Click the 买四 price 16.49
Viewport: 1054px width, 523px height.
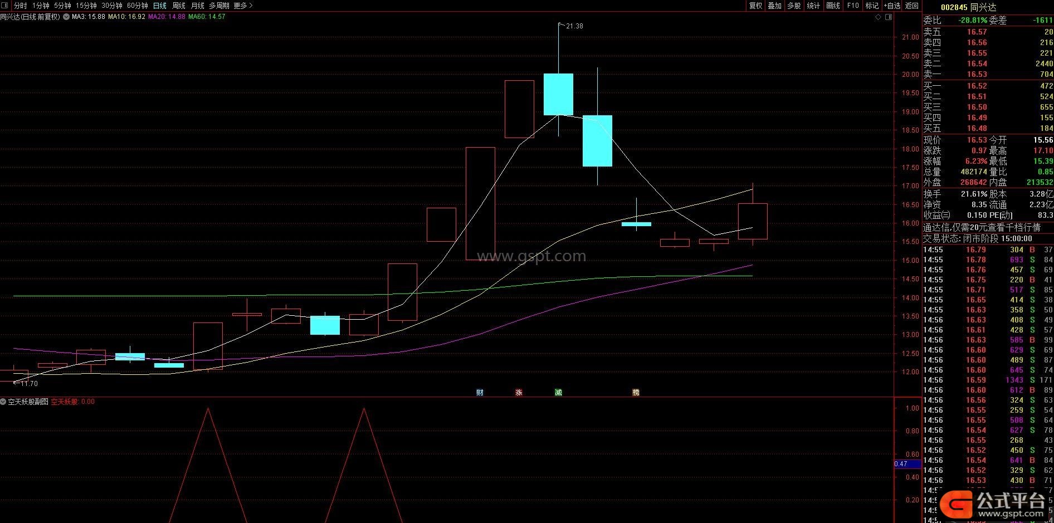[977, 118]
